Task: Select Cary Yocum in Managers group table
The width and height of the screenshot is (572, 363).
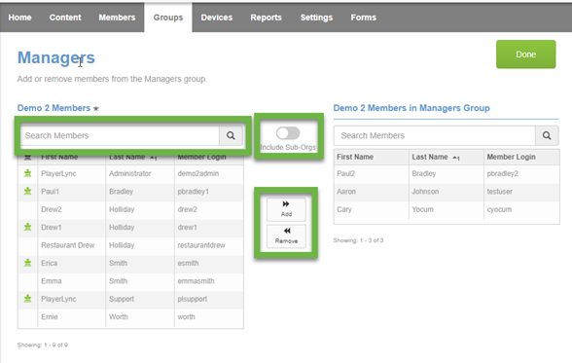Action: click(447, 209)
